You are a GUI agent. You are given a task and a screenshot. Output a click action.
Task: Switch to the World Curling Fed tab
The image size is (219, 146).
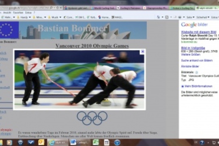click(103, 8)
